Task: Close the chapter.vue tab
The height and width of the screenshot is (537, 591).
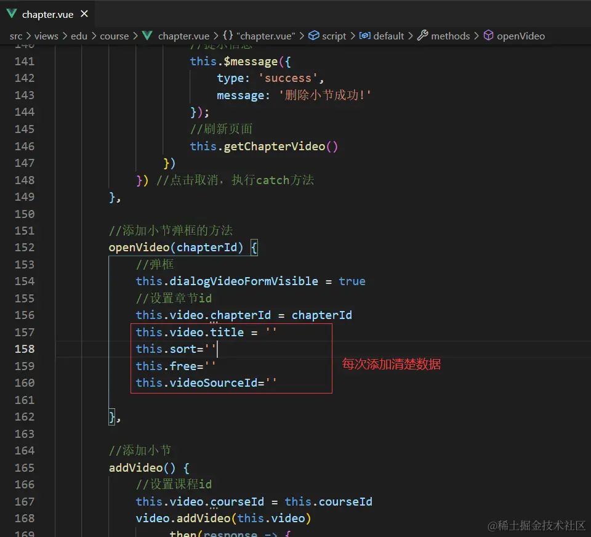Action: coord(84,14)
